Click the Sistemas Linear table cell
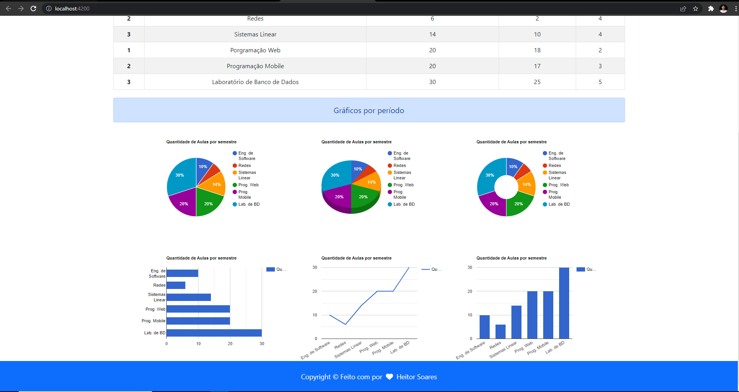This screenshot has width=739, height=392. [x=255, y=34]
